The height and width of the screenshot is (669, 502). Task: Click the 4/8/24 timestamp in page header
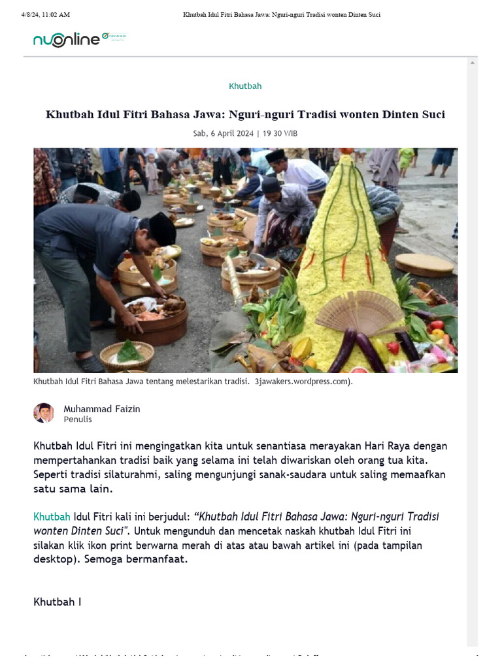click(x=46, y=14)
